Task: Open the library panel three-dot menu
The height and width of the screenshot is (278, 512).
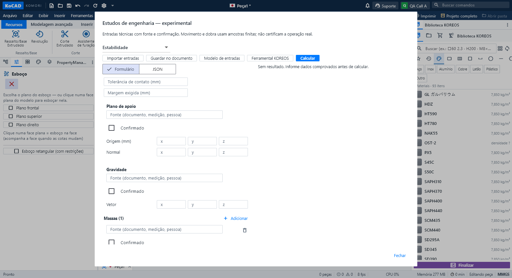Action: 507,25
